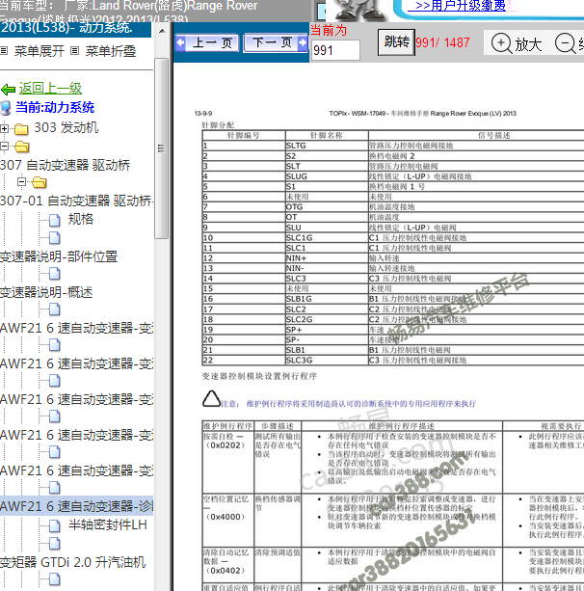This screenshot has height=591, width=584.
Task: Click the 步骤描述 column header
Action: tap(278, 426)
